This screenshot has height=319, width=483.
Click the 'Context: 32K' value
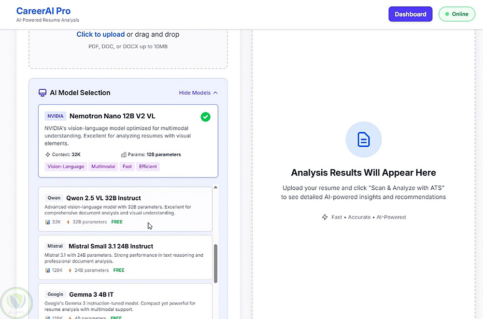pyautogui.click(x=66, y=154)
